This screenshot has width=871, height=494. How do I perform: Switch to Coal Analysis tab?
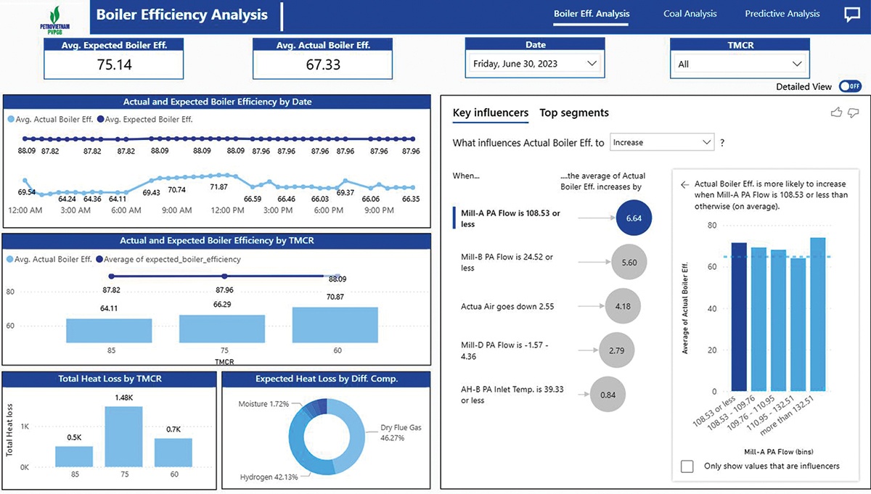pyautogui.click(x=690, y=14)
